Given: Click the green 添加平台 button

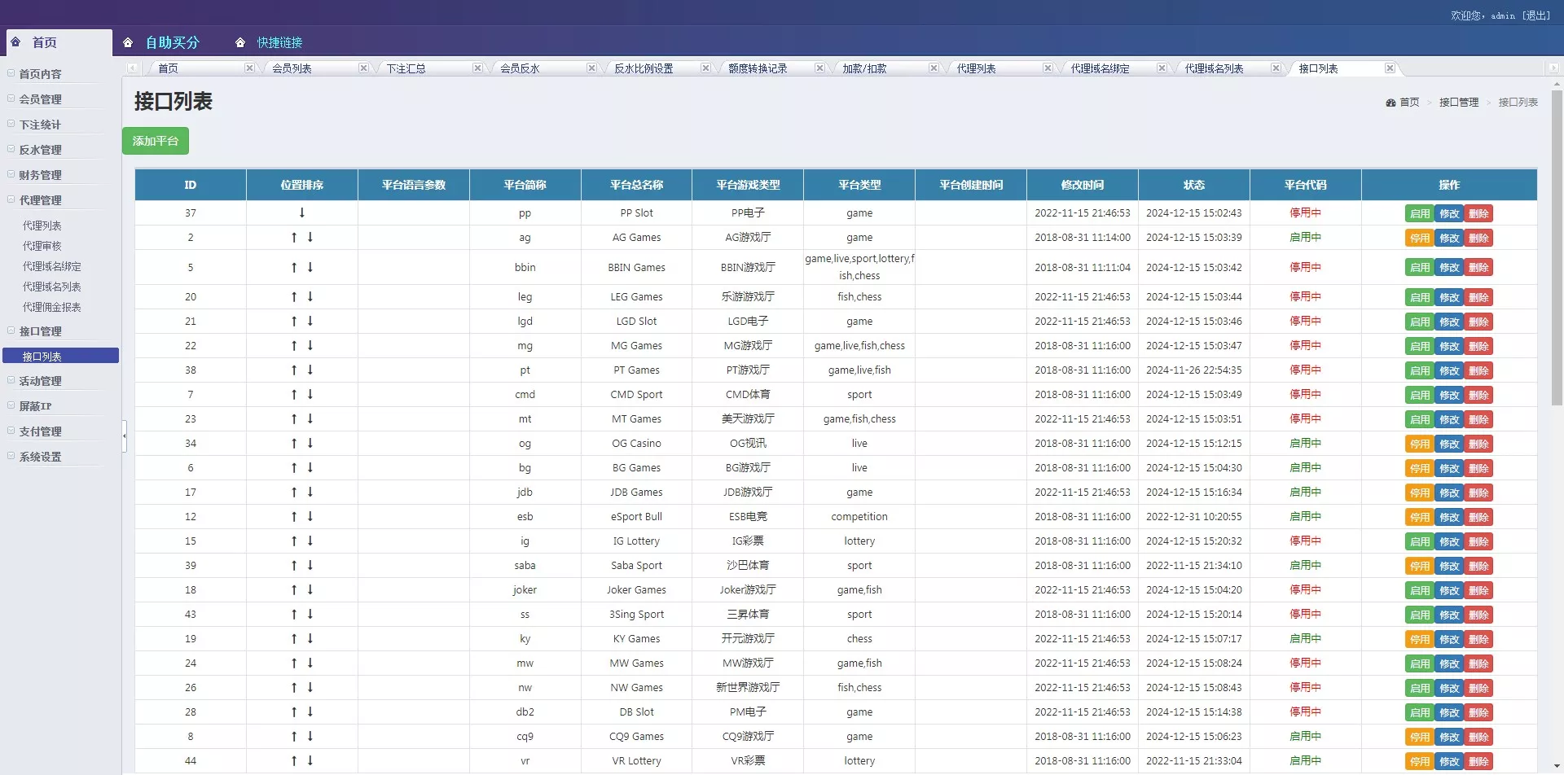Looking at the screenshot, I should 156,142.
